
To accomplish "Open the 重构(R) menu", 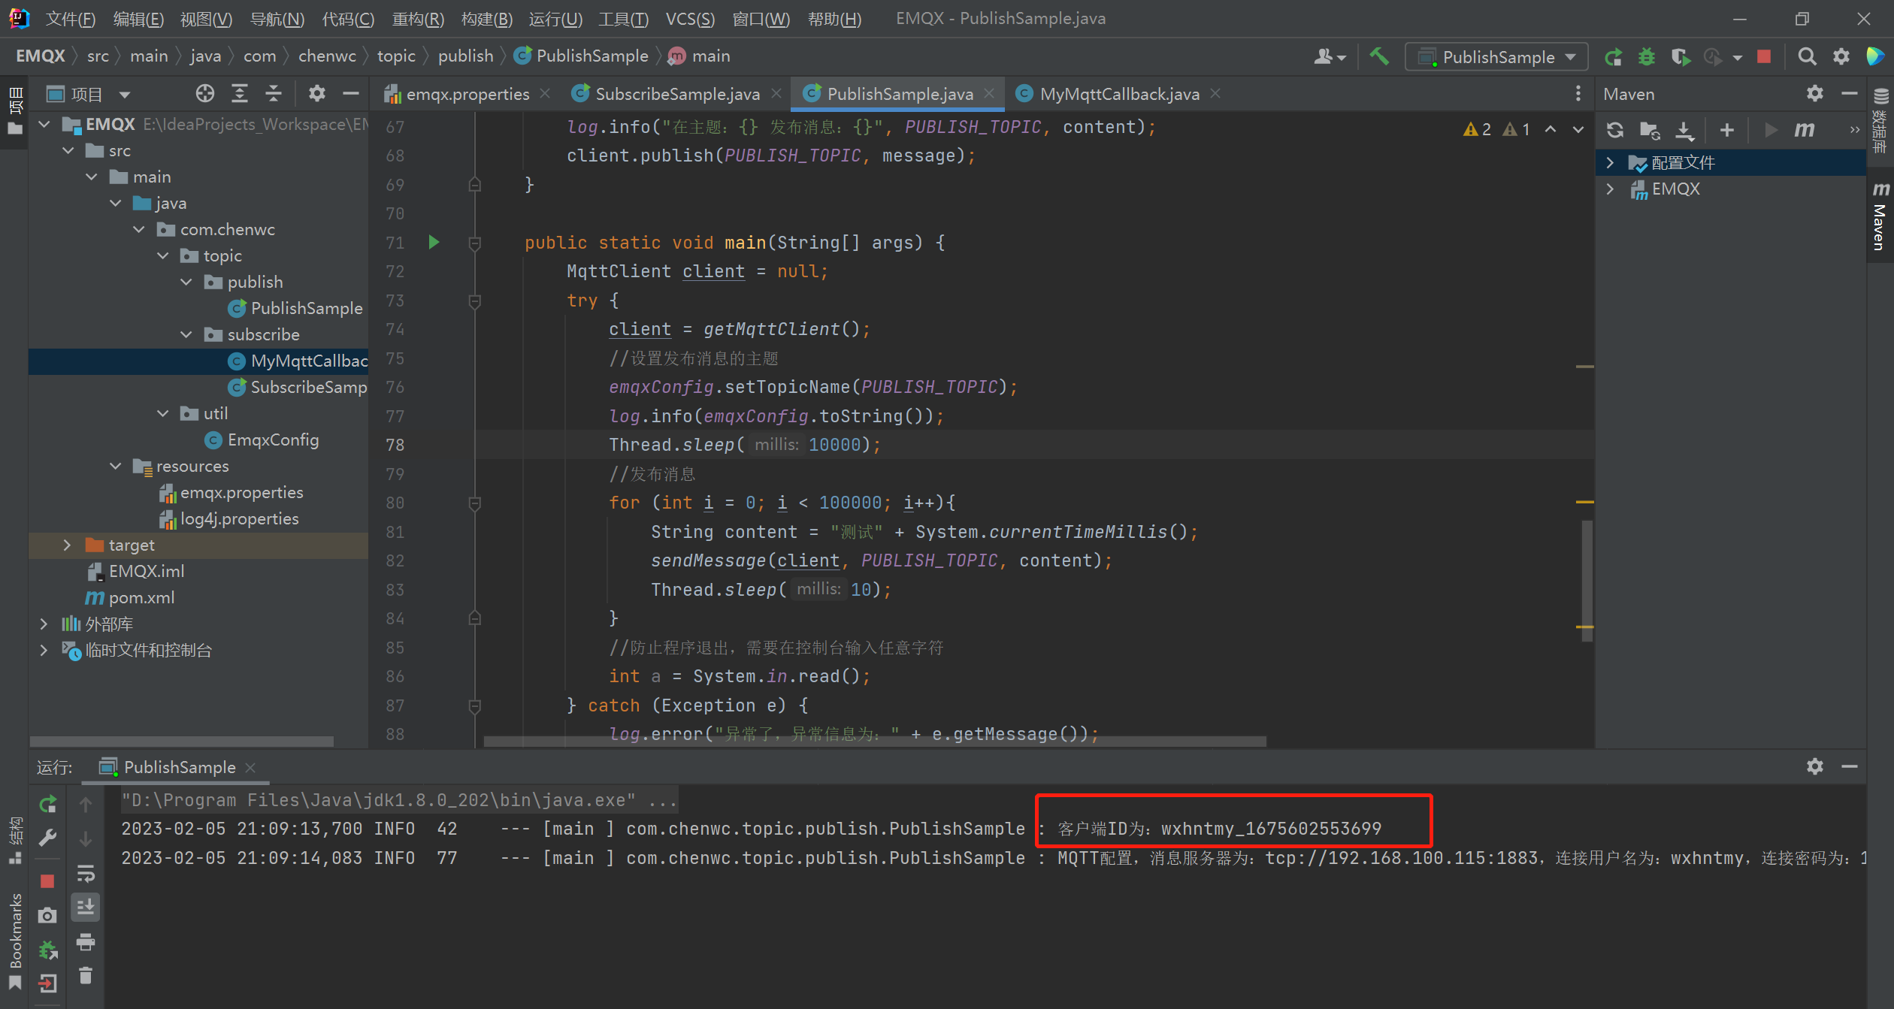I will 418,19.
